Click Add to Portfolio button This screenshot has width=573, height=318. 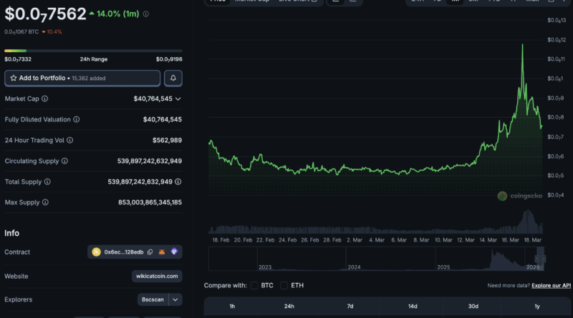[82, 78]
